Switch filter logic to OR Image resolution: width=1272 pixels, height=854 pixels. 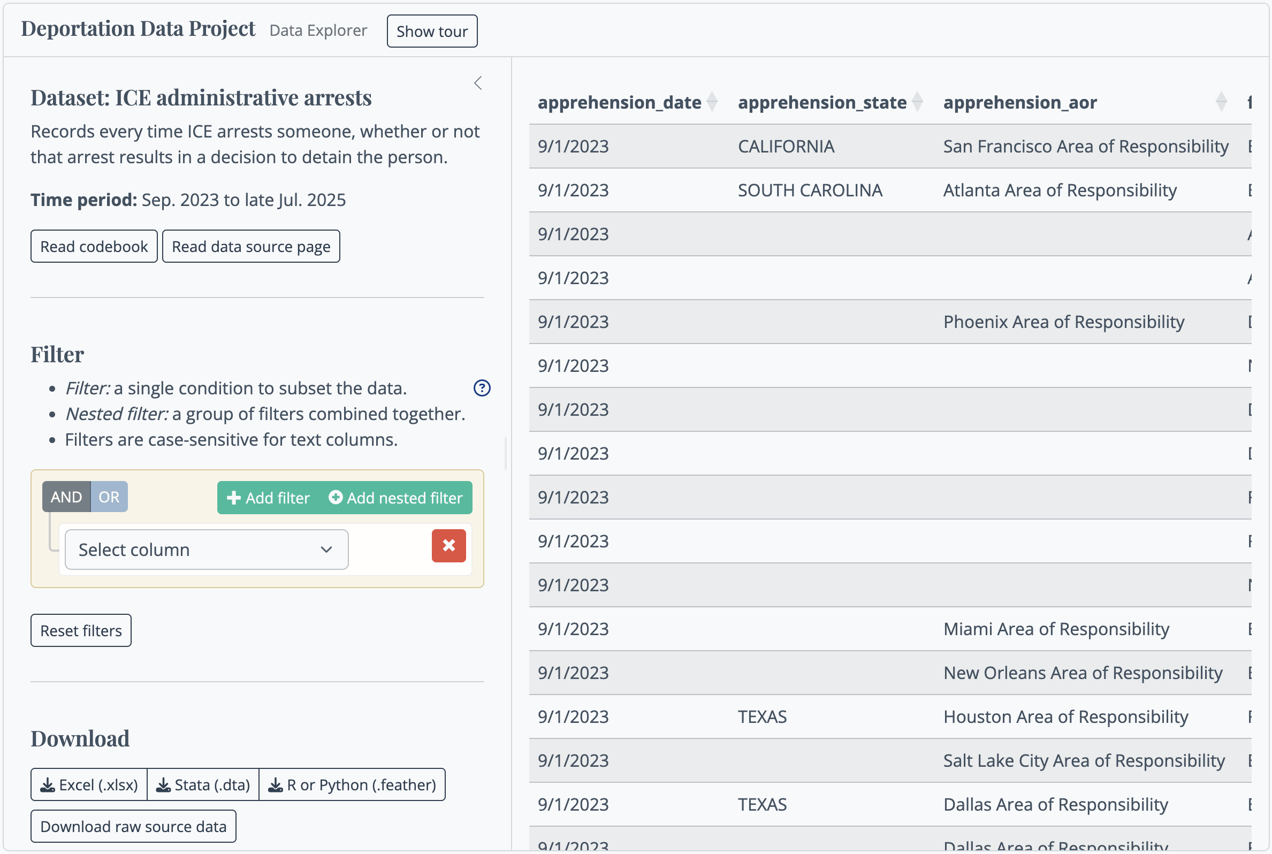109,497
